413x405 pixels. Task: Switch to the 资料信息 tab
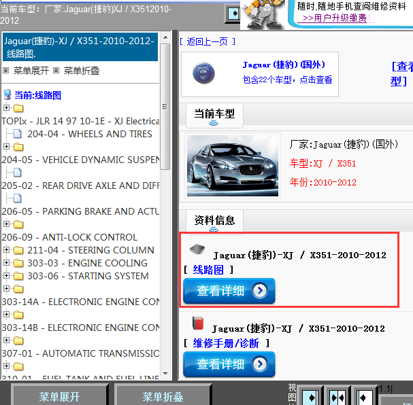(x=214, y=221)
